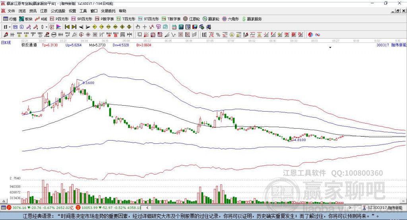Click the horizontal scrollbar left arrow
The height and width of the screenshot is (220, 407).
click(147, 208)
